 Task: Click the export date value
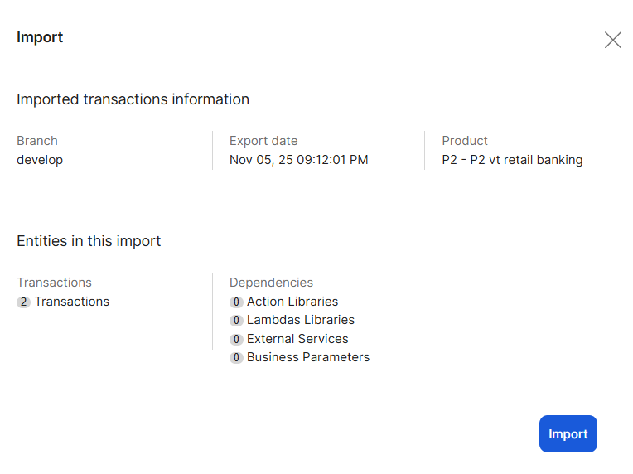coord(298,160)
